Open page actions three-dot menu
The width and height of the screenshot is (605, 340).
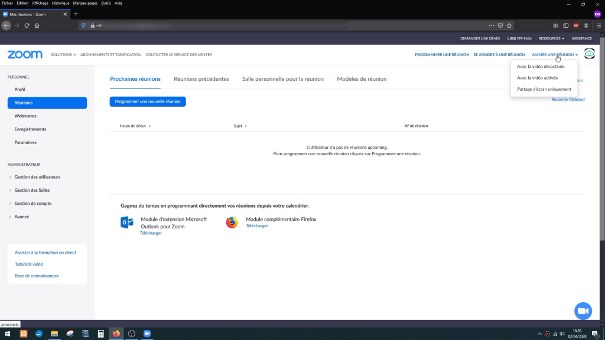[491, 25]
